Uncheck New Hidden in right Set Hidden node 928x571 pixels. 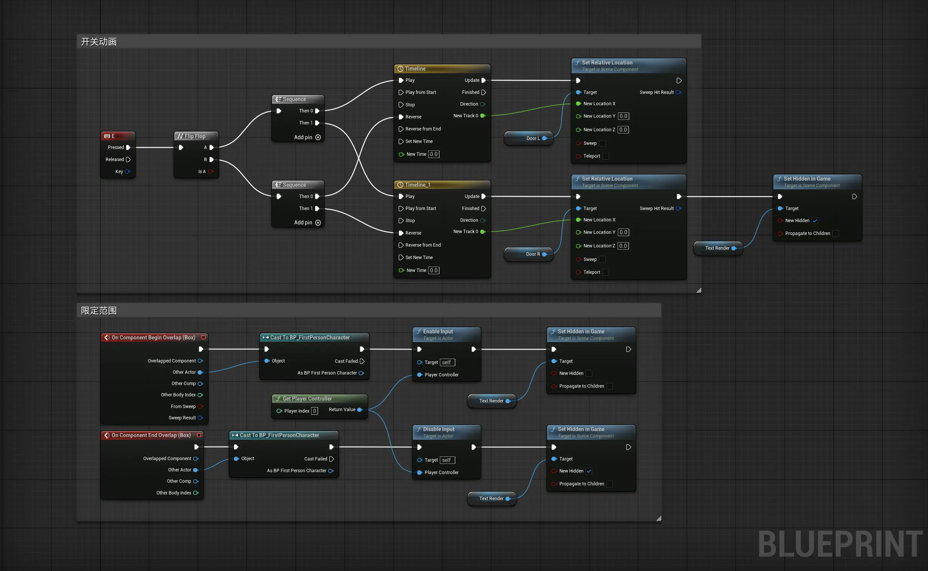(815, 221)
